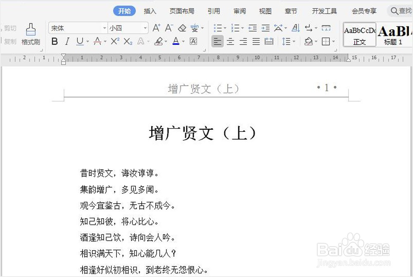Viewport: 413px width, 277px height.
Task: Click the Chinese layout (A with arrows) icon
Action: (x=278, y=28)
